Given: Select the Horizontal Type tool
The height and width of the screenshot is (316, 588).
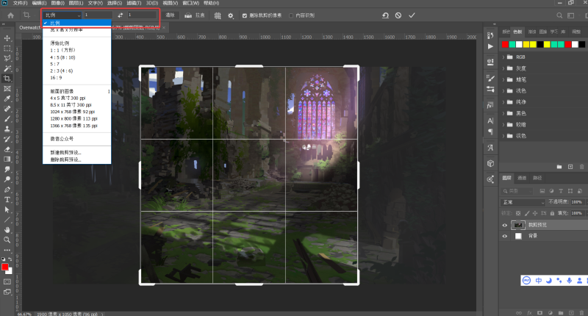Looking at the screenshot, I should click(x=7, y=200).
